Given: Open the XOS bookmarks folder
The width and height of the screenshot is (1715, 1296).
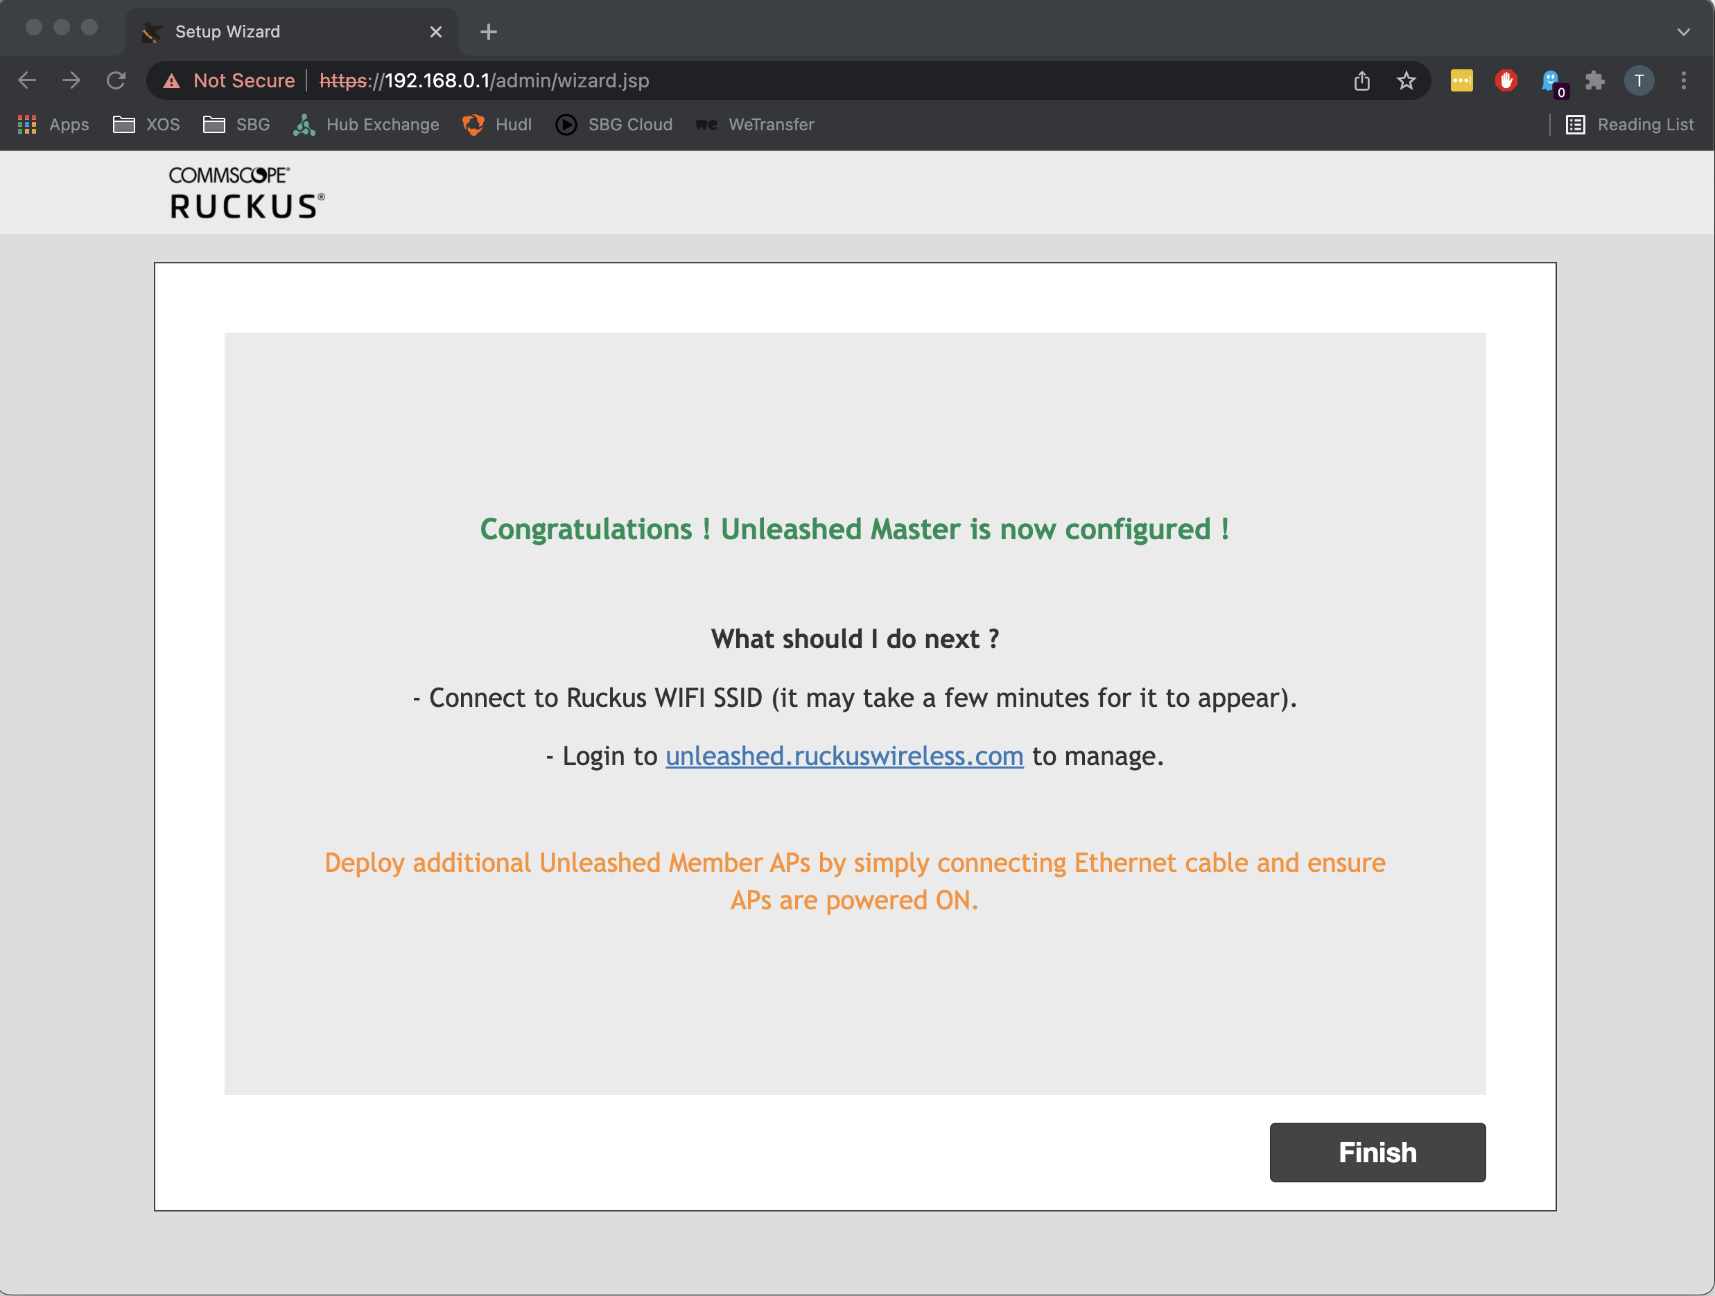Looking at the screenshot, I should pos(146,125).
